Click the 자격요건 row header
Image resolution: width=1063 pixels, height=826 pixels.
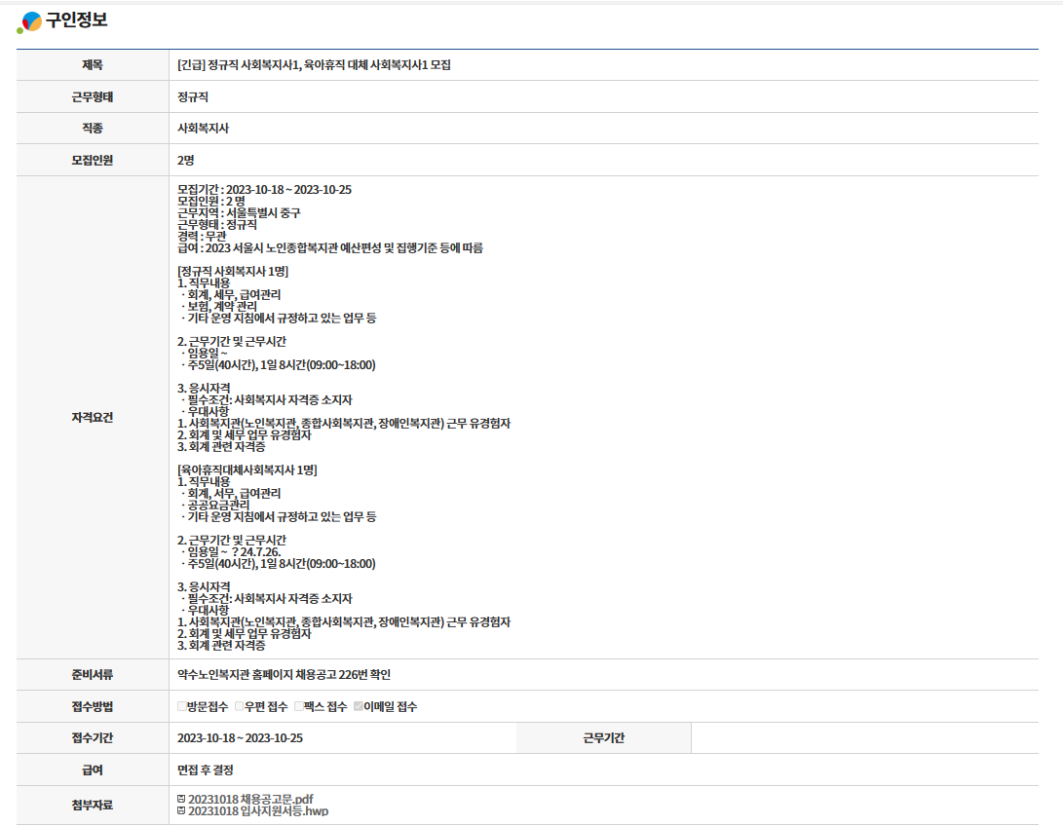(93, 417)
